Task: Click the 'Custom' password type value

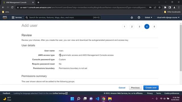Action: tap(62, 59)
